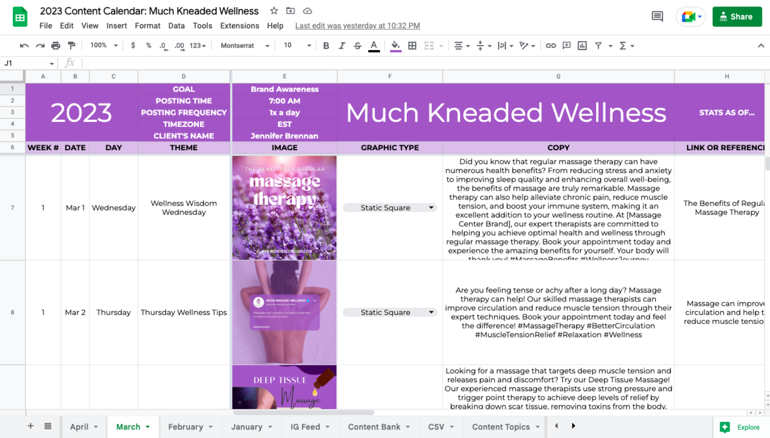
Task: Open the zoom 100% dropdown
Action: pos(104,46)
